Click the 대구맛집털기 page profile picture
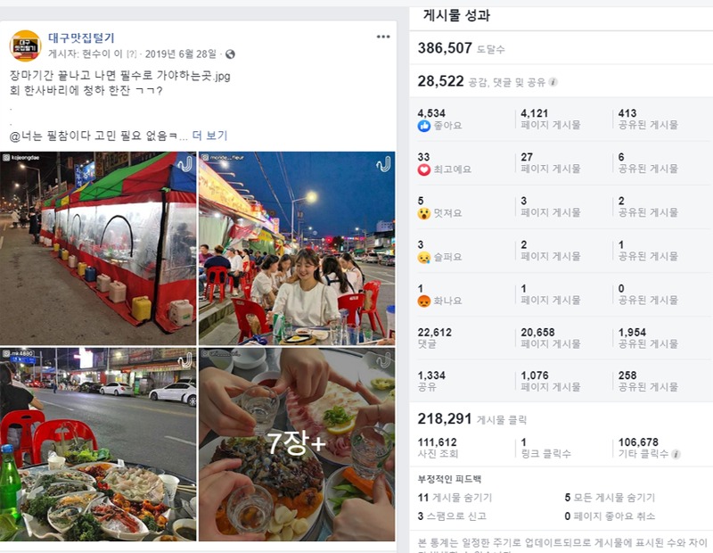This screenshot has width=713, height=553. pos(26,45)
